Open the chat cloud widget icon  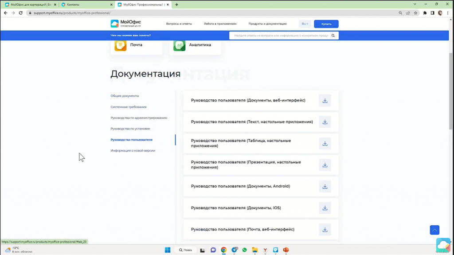pyautogui.click(x=443, y=245)
